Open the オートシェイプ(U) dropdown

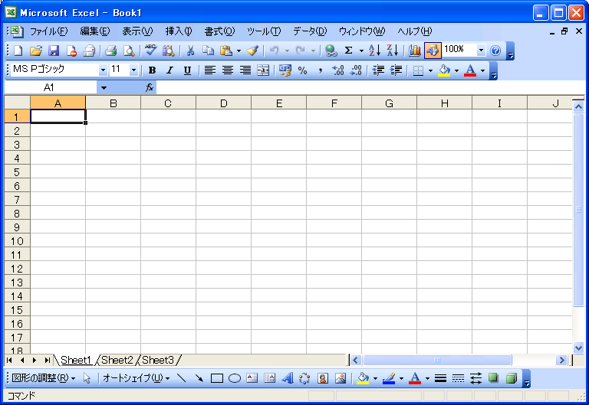click(x=136, y=378)
